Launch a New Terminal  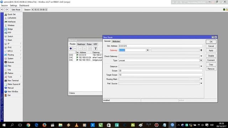[x=13, y=81]
